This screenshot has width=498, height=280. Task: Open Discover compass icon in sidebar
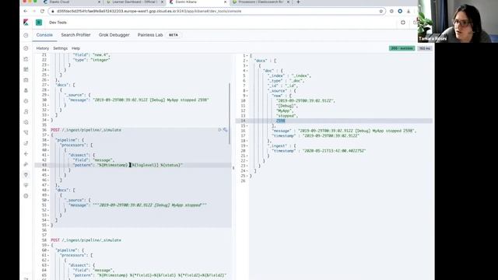[x=26, y=48]
